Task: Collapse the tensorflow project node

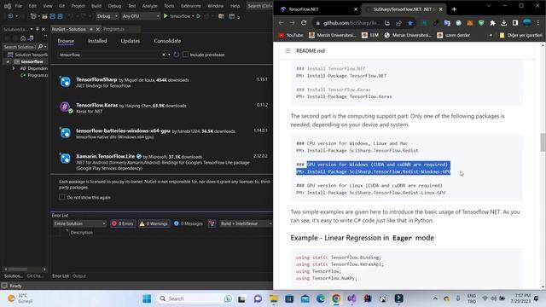Action: point(8,61)
